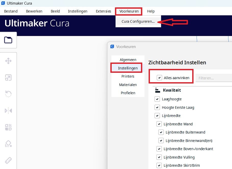Viewport: 232px width, 169px height.
Task: Switch to the Printers section
Action: pyautogui.click(x=128, y=76)
